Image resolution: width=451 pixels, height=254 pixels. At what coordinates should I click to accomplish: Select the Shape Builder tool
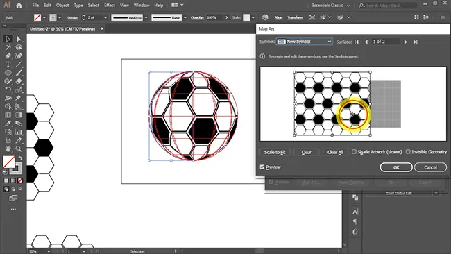coord(8,107)
